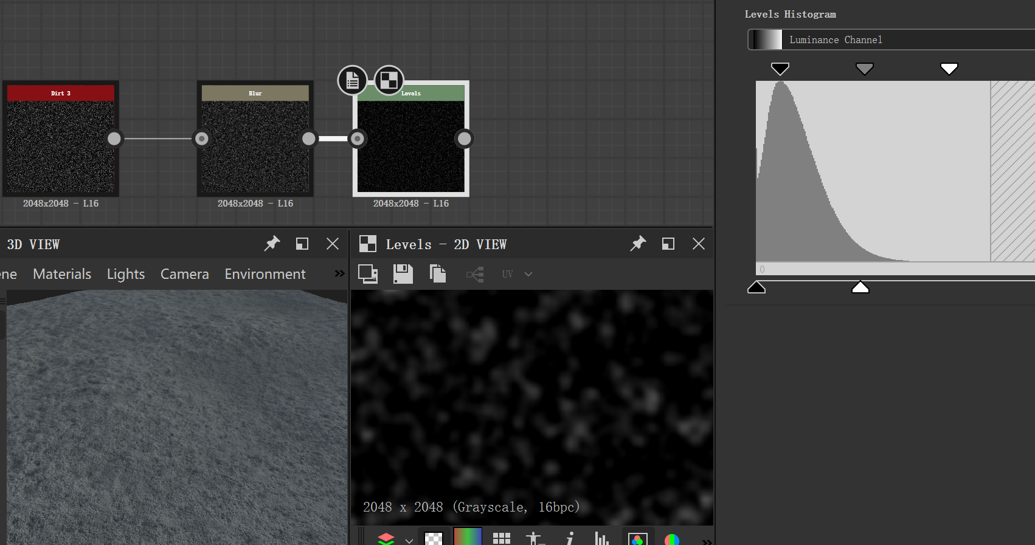Open the Lights menu in 3D view
Image resolution: width=1035 pixels, height=545 pixels.
click(126, 274)
